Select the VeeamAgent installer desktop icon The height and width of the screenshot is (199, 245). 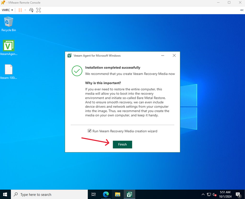9,47
